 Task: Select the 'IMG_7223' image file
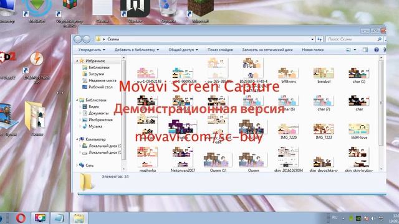tap(324, 131)
